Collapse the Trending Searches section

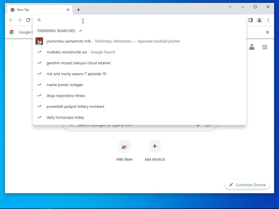[81, 31]
